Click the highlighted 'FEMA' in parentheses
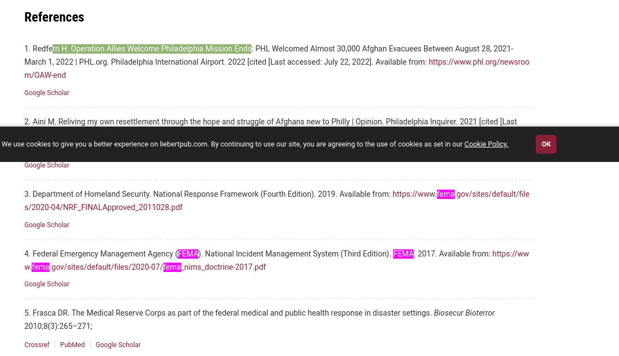Viewport: 619px width, 356px height. pyautogui.click(x=188, y=254)
